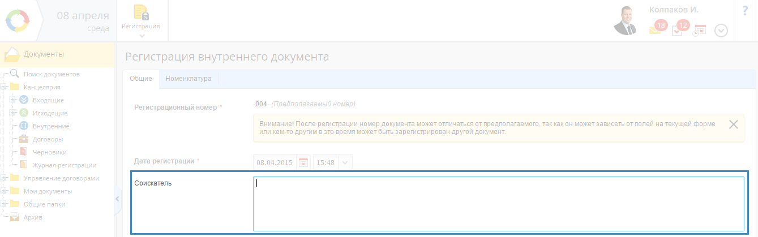Click the Предполагаемый номер text
Screen dimensions: 758x237
tap(313, 104)
